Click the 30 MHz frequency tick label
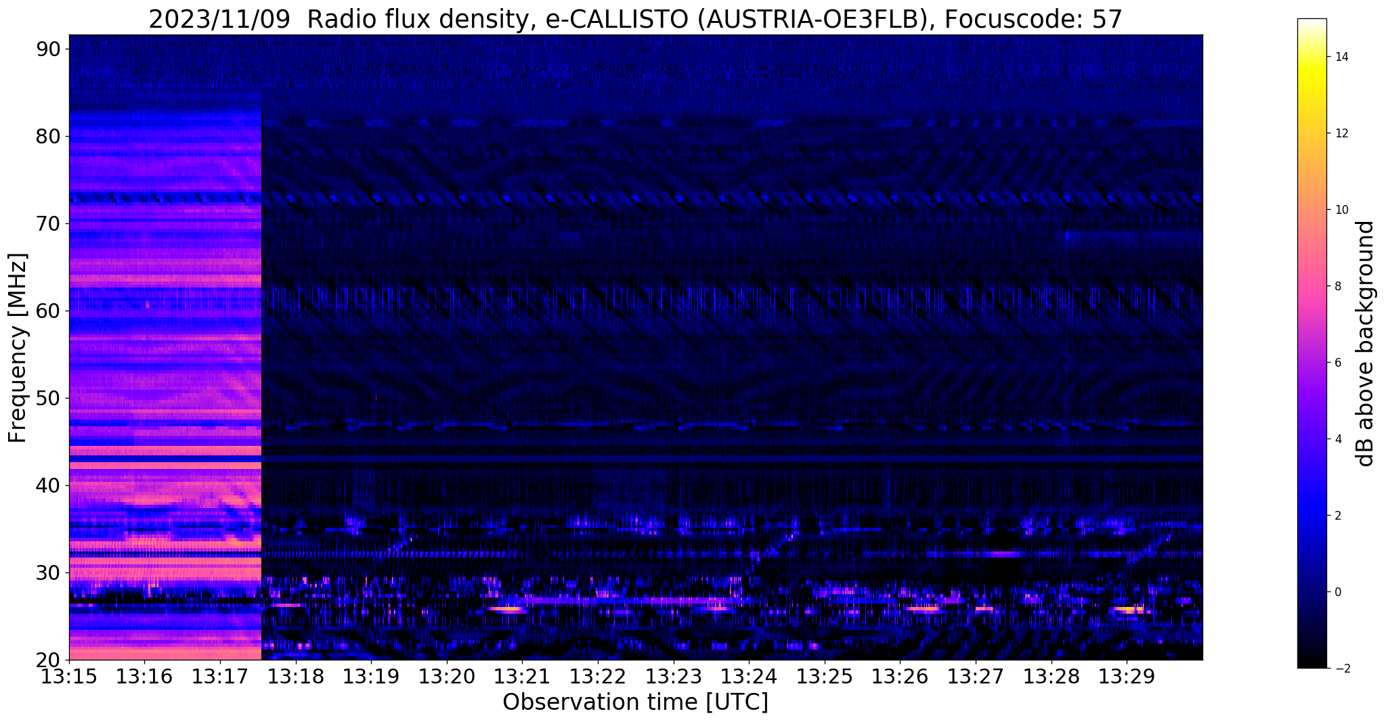Image resolution: width=1386 pixels, height=722 pixels. coord(48,572)
